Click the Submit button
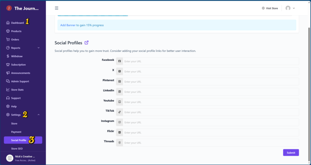Viewport: 311px width, 165px height. coord(291,153)
